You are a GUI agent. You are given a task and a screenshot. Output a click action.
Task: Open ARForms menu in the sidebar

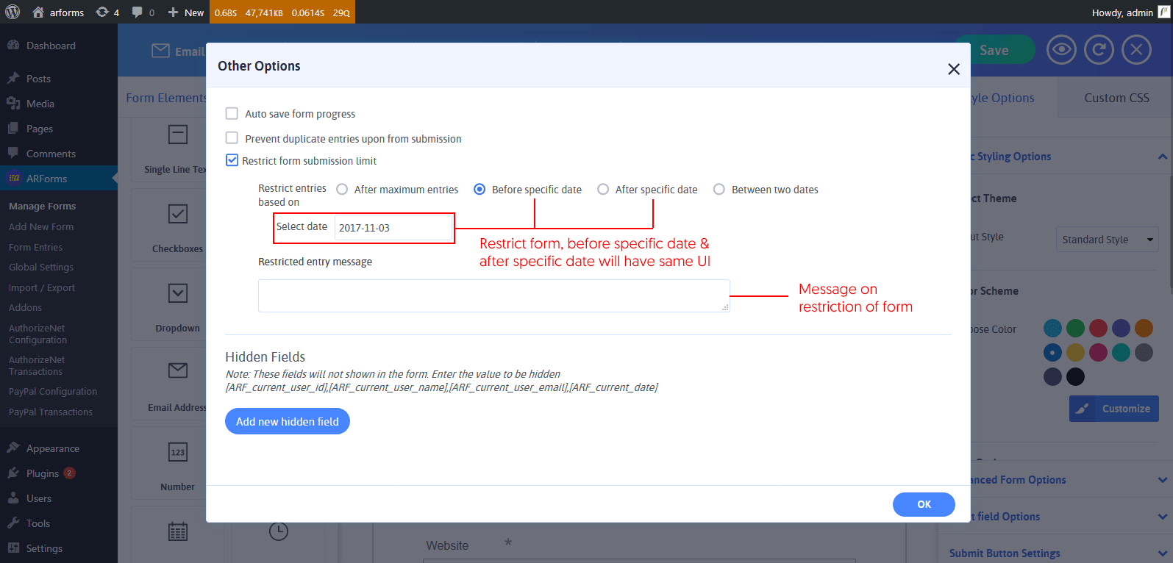[x=59, y=179]
